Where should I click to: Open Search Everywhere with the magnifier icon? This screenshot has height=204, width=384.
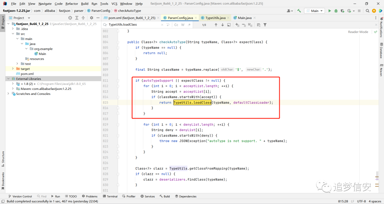click(367, 11)
